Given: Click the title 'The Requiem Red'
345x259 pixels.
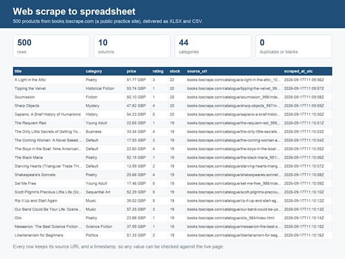Looking at the screenshot, I should [30, 123].
